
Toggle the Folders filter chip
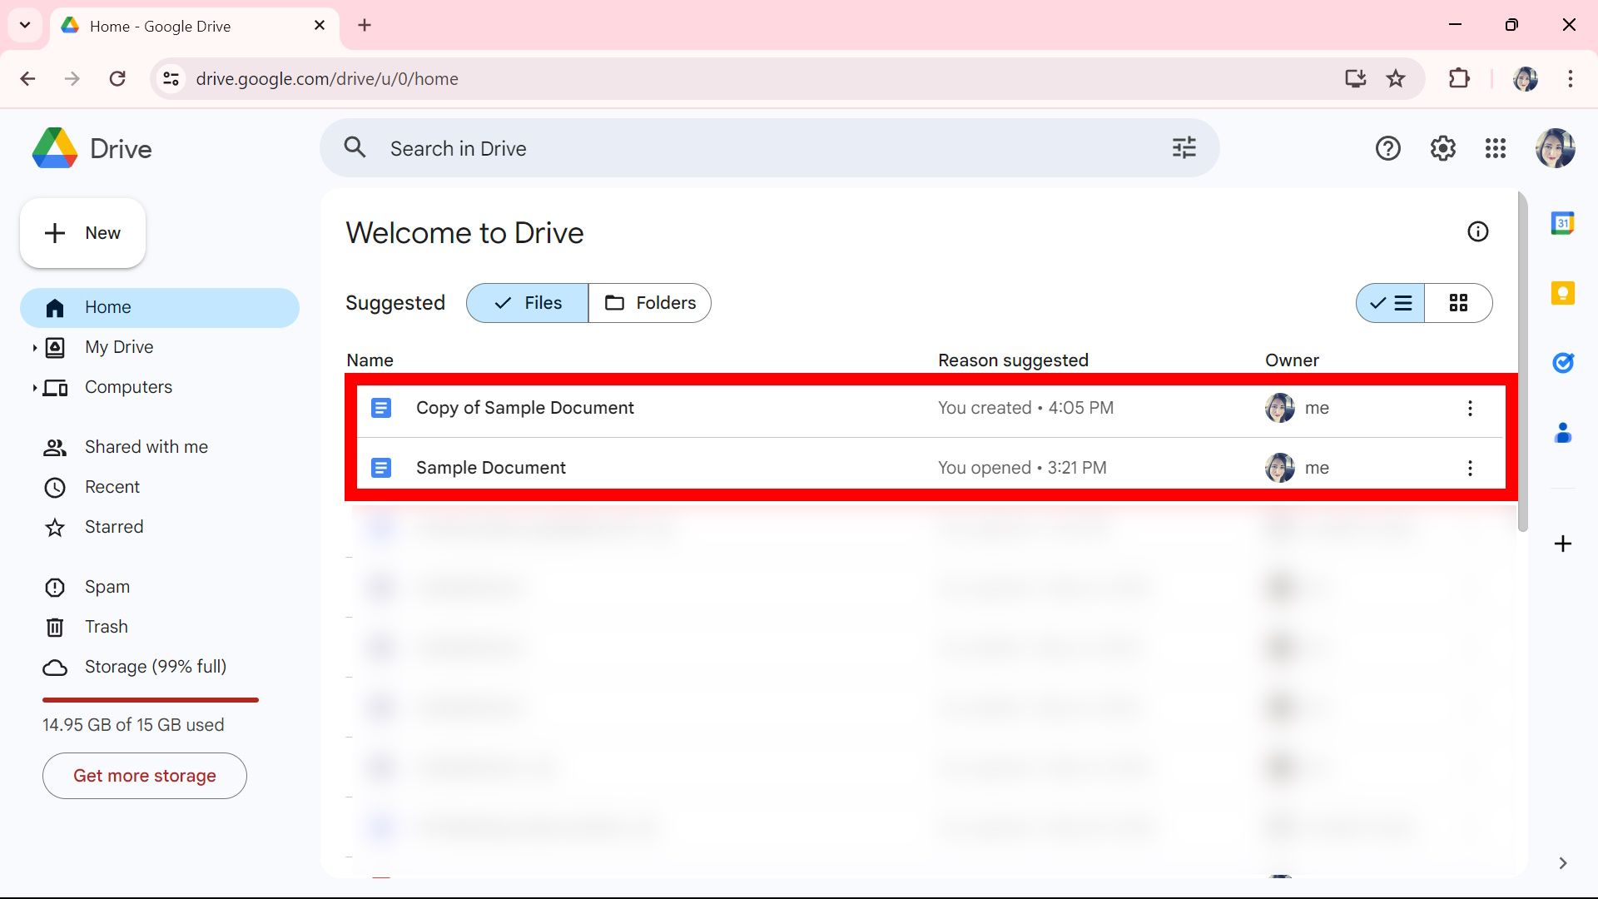point(650,303)
